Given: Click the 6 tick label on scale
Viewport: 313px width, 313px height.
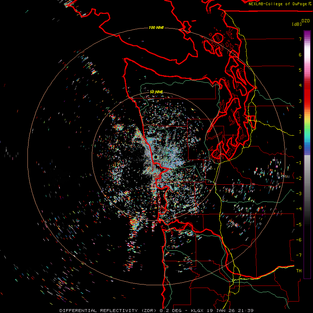Looking at the screenshot, I should (x=300, y=55).
